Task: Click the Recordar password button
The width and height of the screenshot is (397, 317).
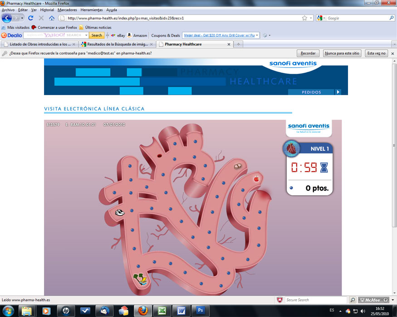Action: click(x=308, y=53)
